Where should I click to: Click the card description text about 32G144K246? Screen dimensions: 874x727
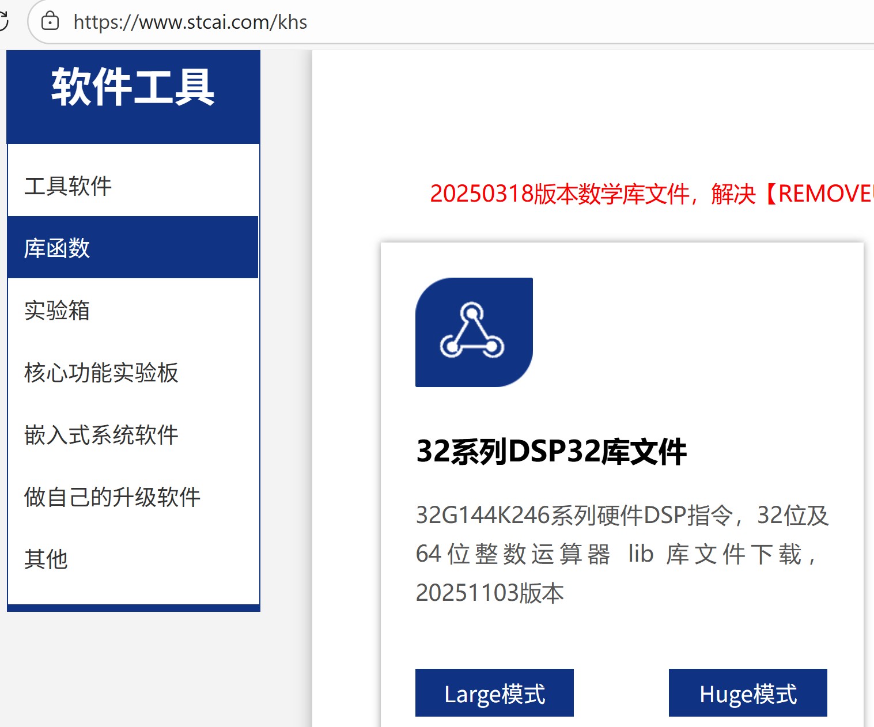622,553
